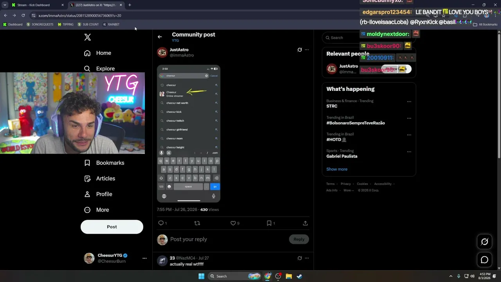Open the Ads info footer link

pos(332,190)
